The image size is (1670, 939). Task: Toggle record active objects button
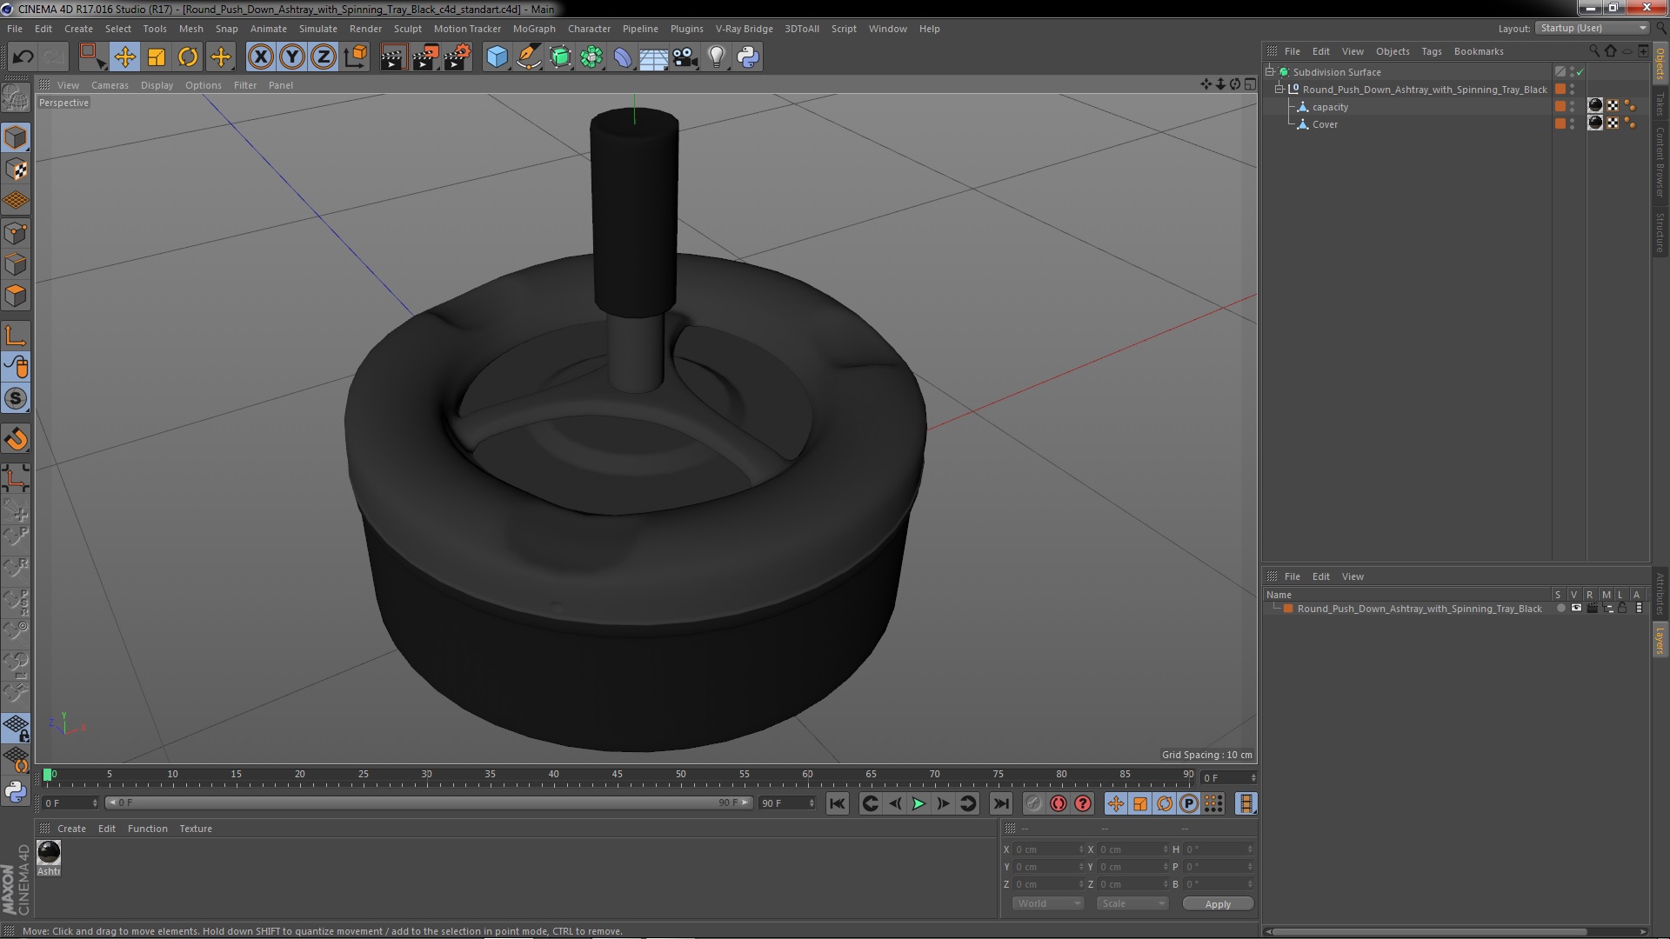1033,804
